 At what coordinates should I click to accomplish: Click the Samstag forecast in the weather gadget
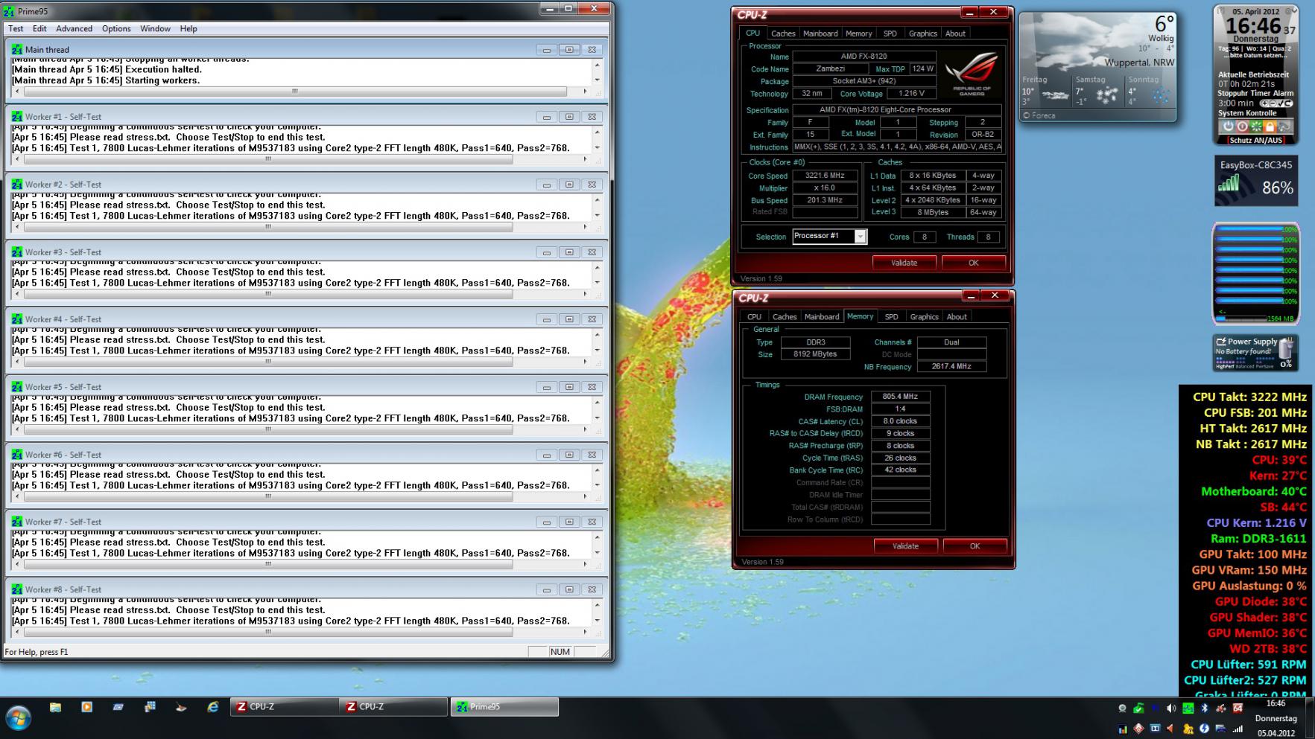coord(1097,91)
